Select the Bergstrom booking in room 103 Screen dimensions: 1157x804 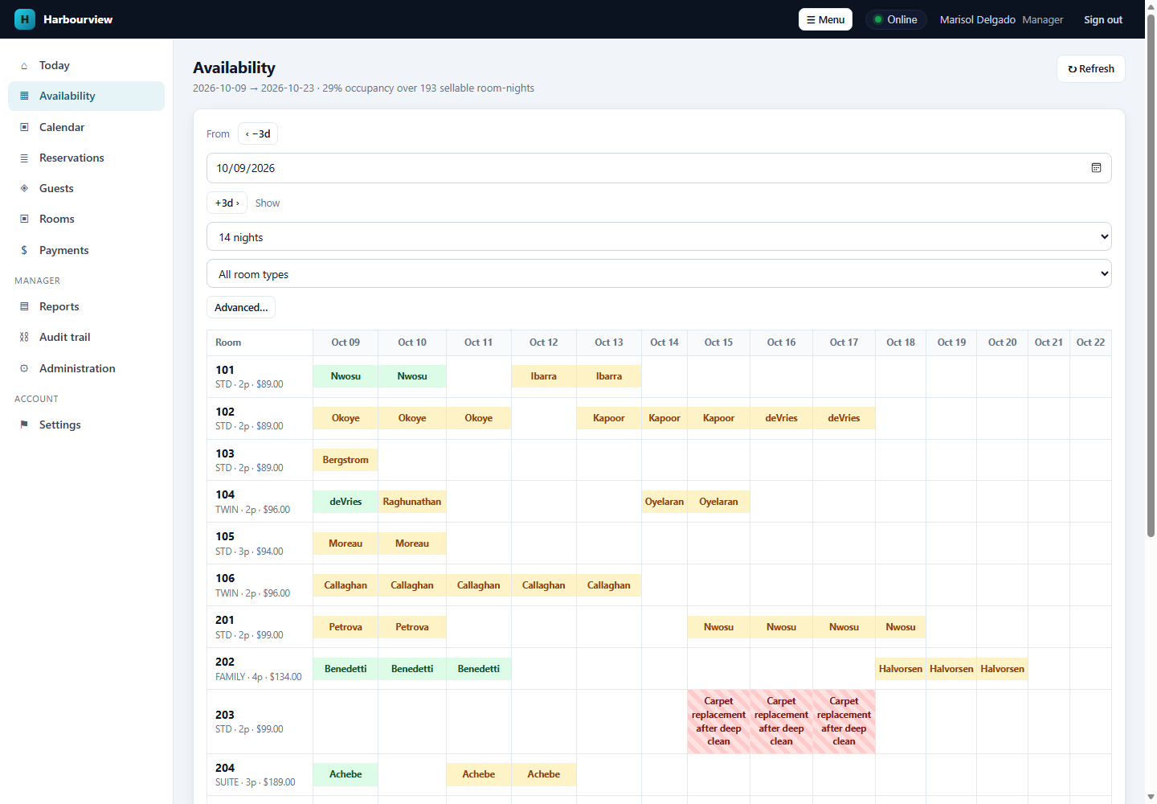(345, 460)
